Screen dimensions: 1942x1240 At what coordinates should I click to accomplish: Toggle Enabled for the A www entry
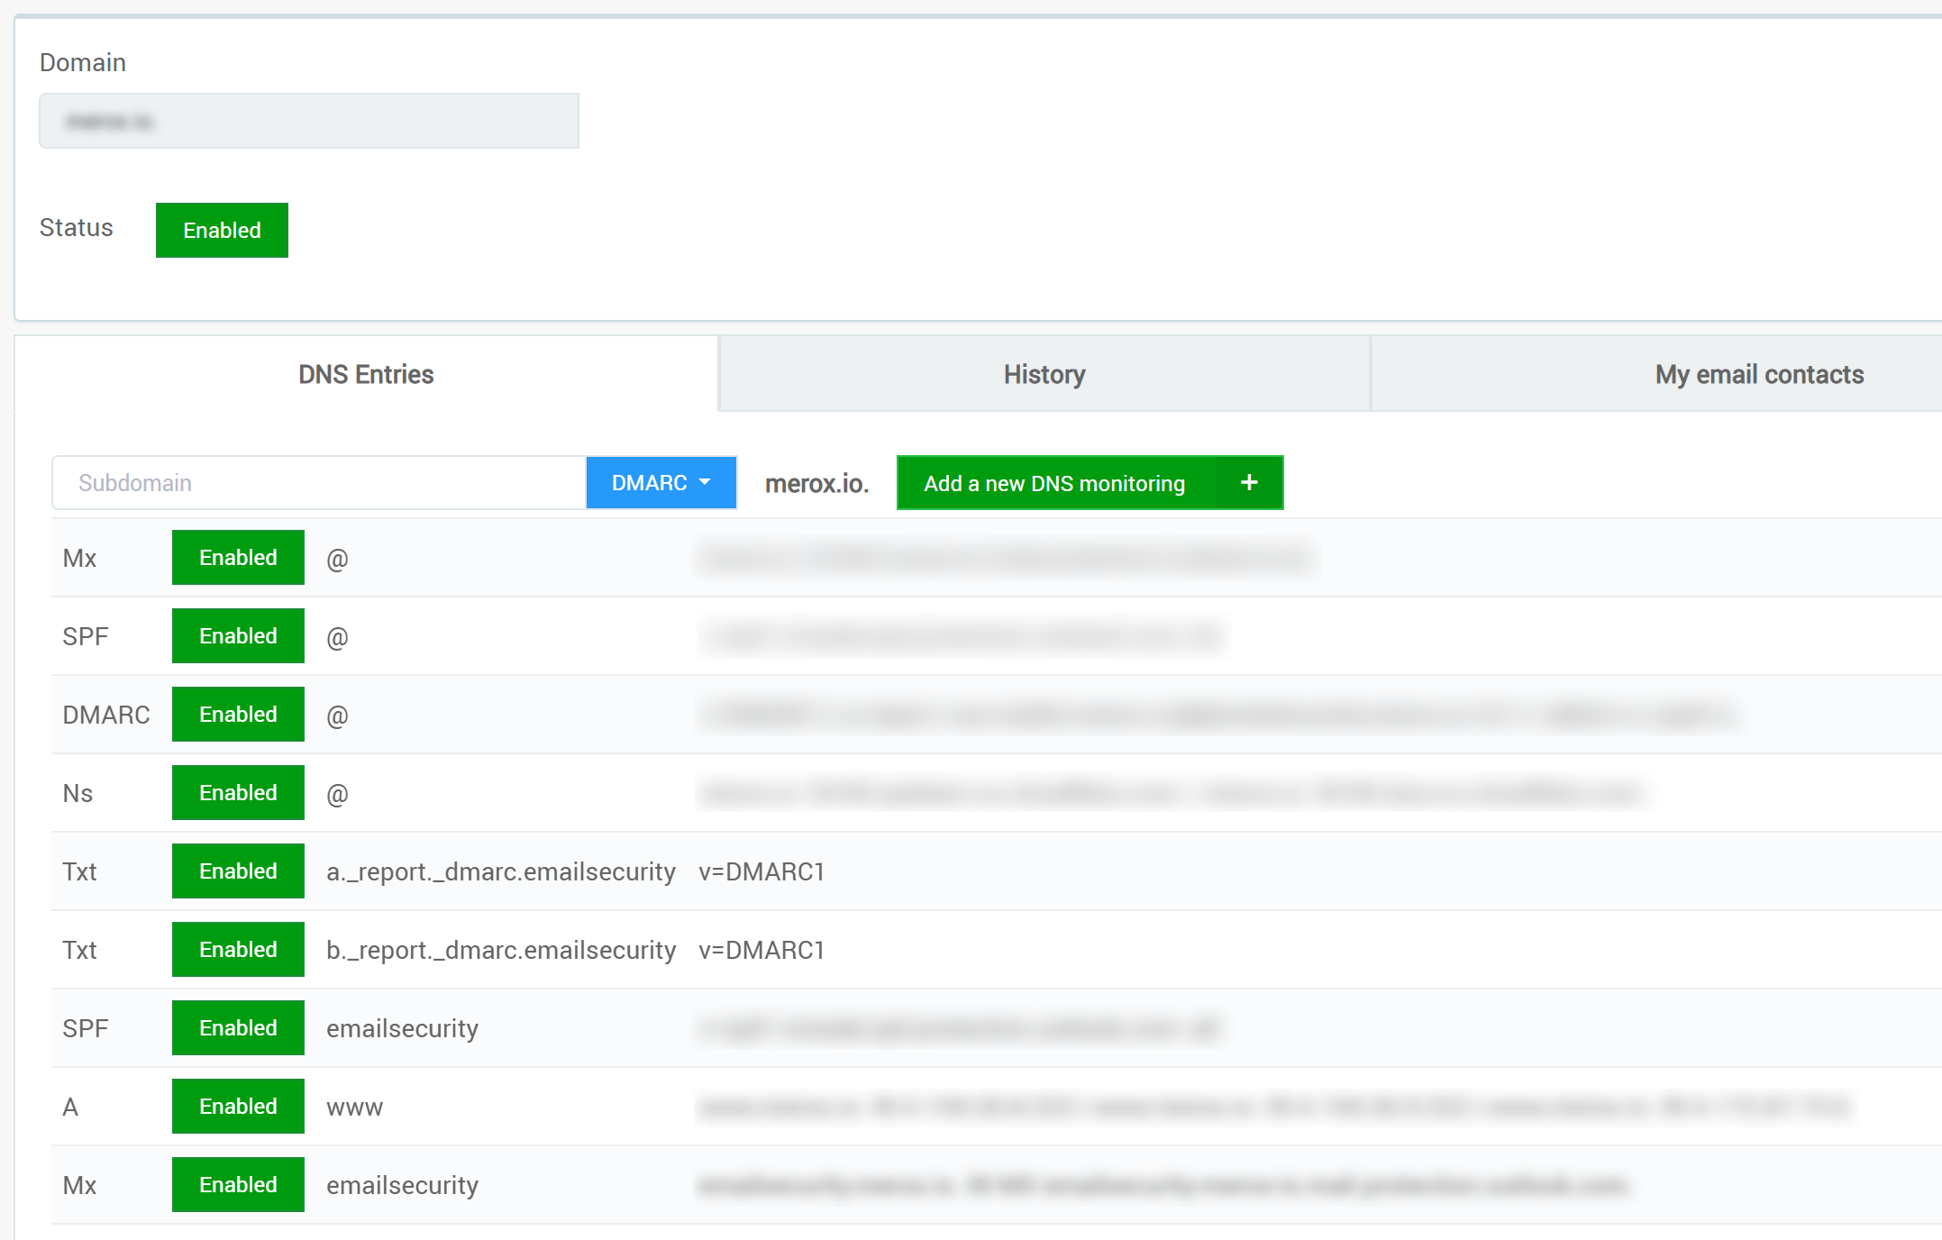tap(238, 1107)
